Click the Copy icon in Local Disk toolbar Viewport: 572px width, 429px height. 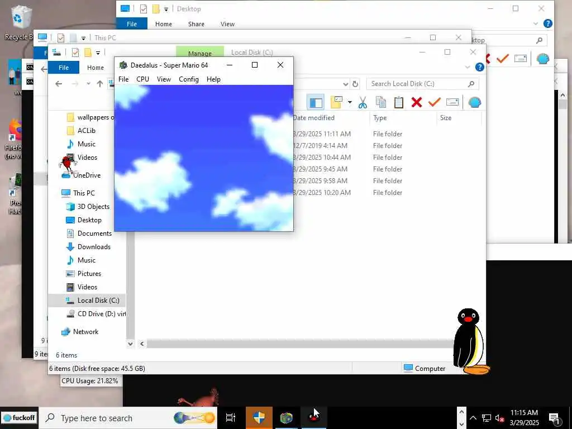[380, 103]
